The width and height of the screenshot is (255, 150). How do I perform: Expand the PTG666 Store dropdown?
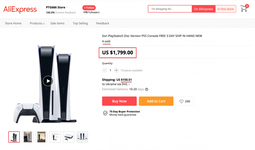tap(67, 7)
